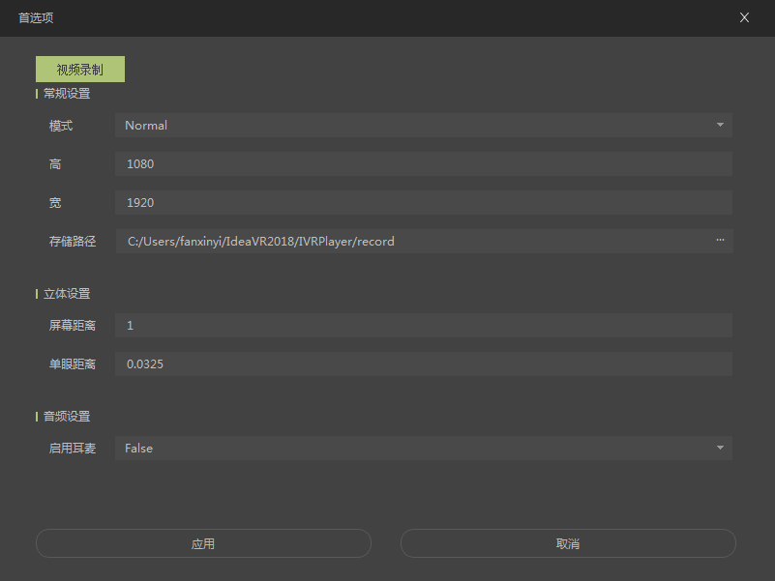Open the 模式 dropdown showing Normal
This screenshot has width=775, height=581.
click(423, 126)
